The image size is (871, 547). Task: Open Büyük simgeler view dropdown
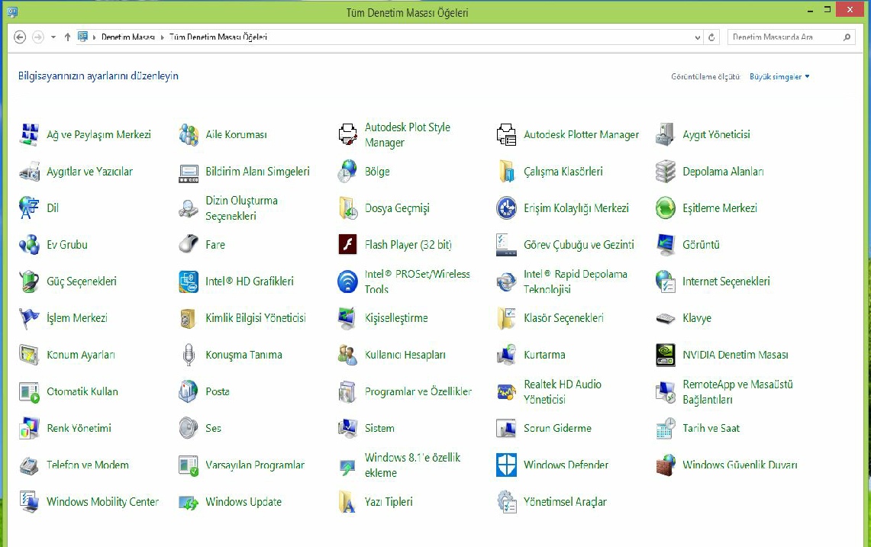[x=779, y=76]
